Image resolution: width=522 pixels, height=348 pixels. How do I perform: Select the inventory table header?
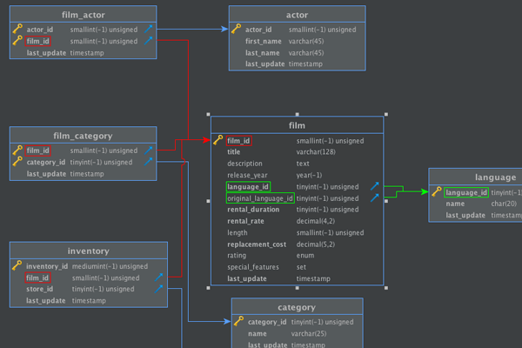(x=88, y=251)
